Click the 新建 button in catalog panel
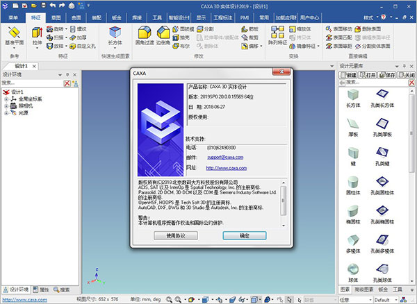This screenshot has height=304, width=417. [349, 75]
